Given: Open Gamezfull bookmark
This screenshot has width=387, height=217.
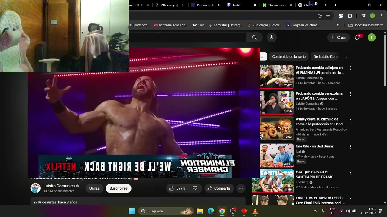Looking at the screenshot, I should pos(226,25).
